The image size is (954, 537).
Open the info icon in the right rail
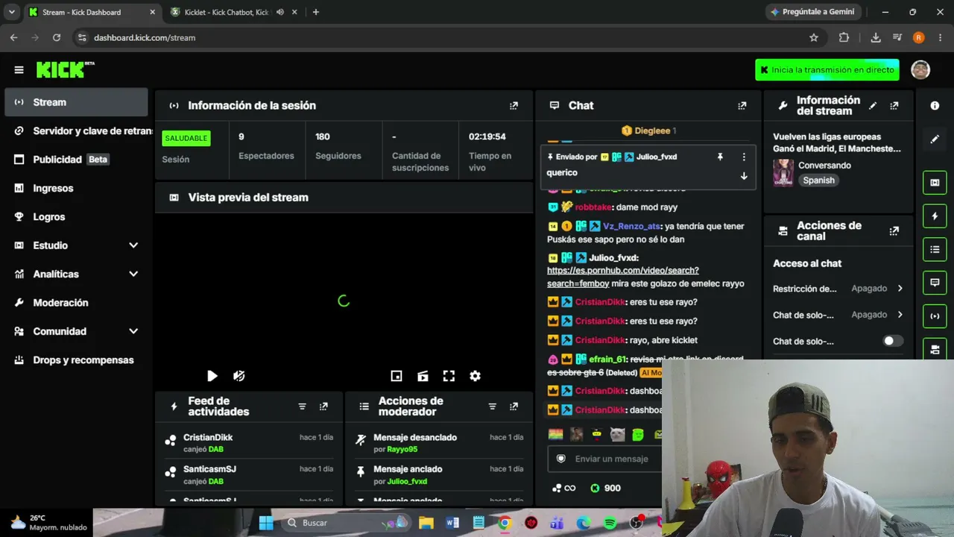[x=935, y=106]
